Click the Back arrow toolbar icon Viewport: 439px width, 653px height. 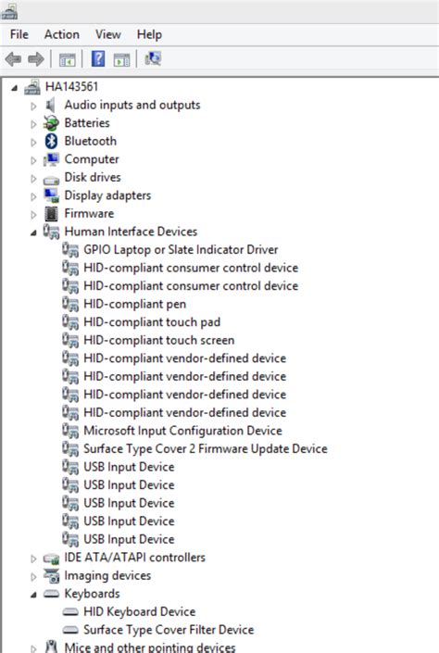(x=13, y=59)
